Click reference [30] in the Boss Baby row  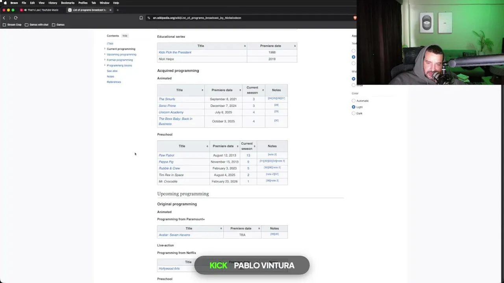[x=276, y=120]
